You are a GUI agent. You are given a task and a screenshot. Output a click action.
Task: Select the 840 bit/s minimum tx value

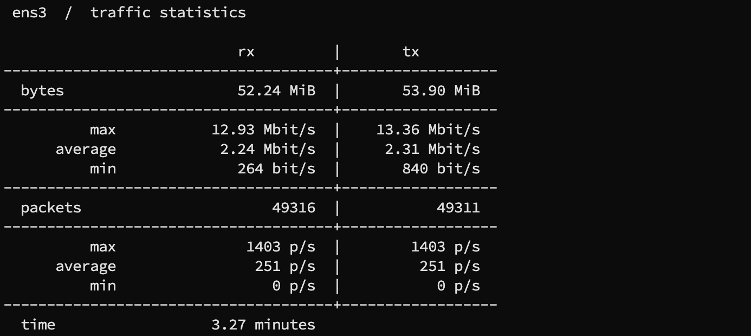point(441,169)
